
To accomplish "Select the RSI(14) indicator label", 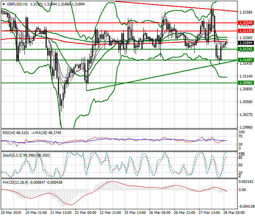I will tap(9, 133).
